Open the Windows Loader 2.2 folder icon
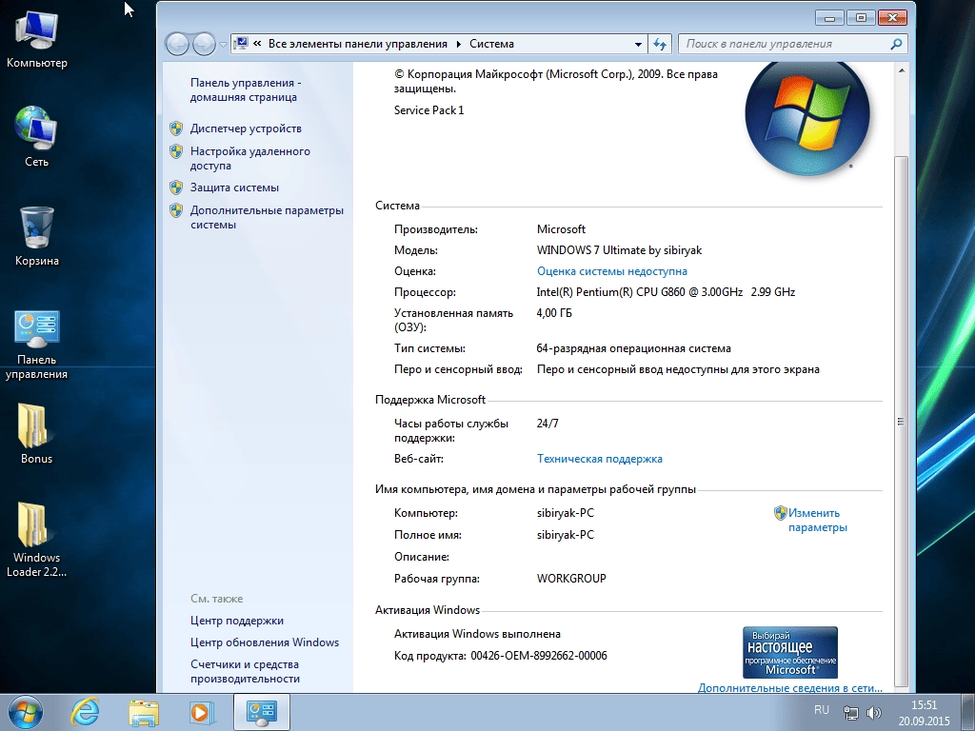 pos(37,539)
